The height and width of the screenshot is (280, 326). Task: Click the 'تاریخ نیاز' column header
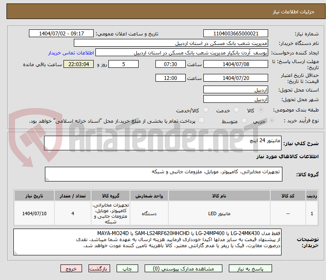click(x=34, y=196)
